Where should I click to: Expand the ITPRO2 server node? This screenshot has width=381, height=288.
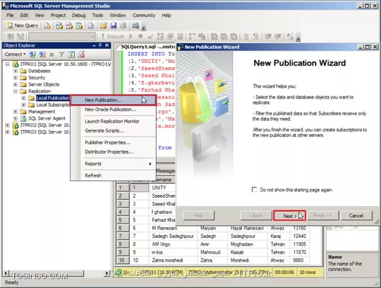point(7,125)
